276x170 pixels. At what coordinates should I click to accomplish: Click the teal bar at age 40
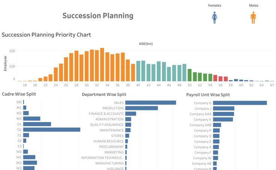[x=138, y=71]
